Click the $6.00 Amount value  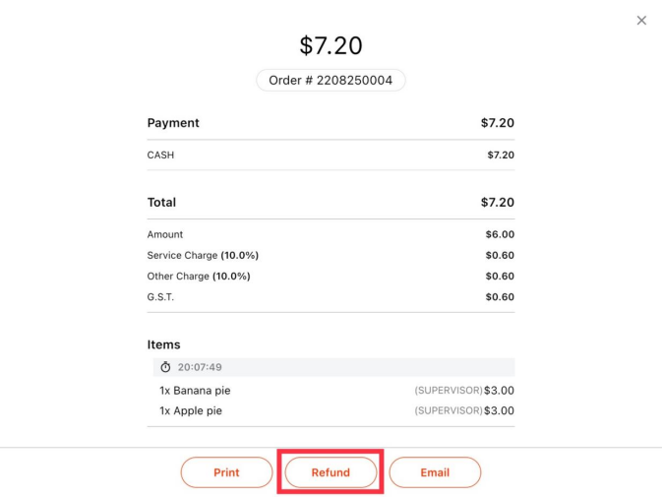click(x=500, y=234)
